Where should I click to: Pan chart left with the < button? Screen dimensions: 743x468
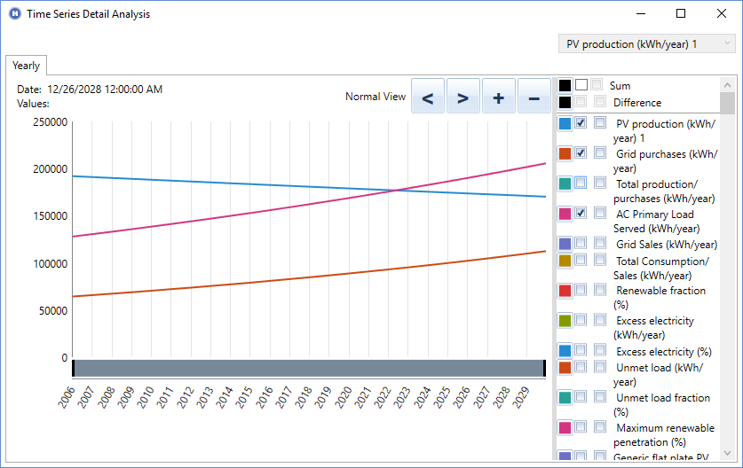point(427,96)
